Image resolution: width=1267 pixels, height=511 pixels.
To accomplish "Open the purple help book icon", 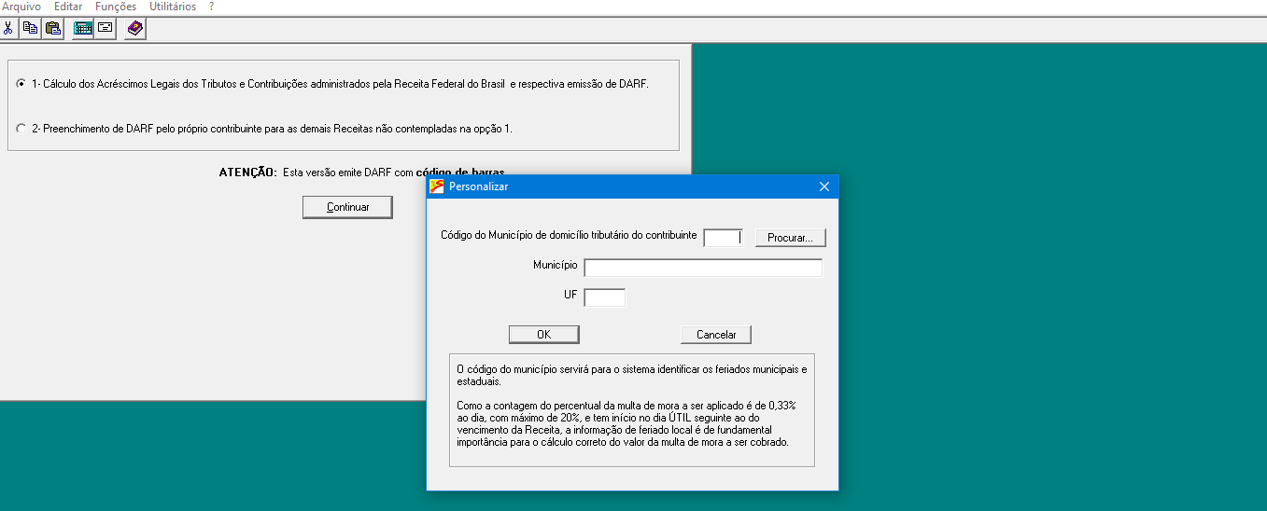I will click(x=135, y=28).
